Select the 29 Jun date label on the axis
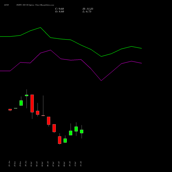172x172 pixels. tap(20, 164)
